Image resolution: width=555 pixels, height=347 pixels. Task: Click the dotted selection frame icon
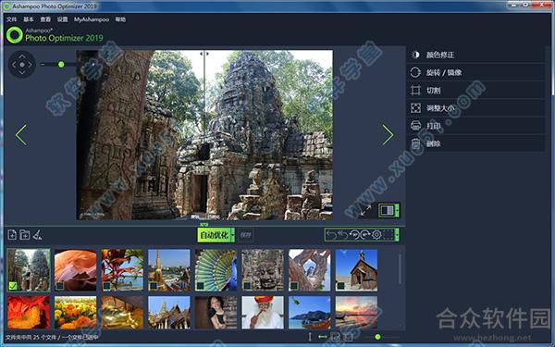pos(388,235)
